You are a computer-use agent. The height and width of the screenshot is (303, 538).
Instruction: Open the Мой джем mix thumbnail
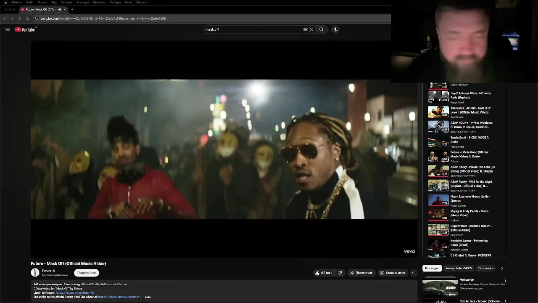tap(440, 287)
